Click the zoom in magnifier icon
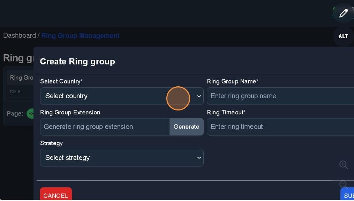354x201 pixels. pyautogui.click(x=344, y=165)
